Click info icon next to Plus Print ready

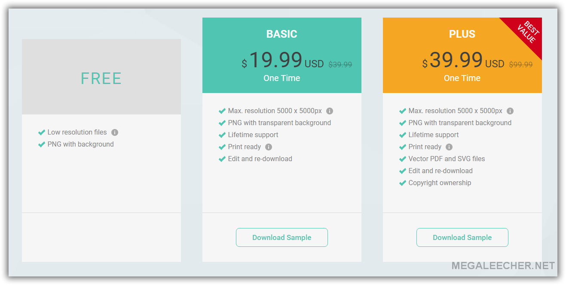tap(449, 147)
